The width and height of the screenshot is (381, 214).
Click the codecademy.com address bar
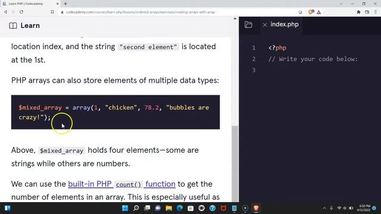140,12
